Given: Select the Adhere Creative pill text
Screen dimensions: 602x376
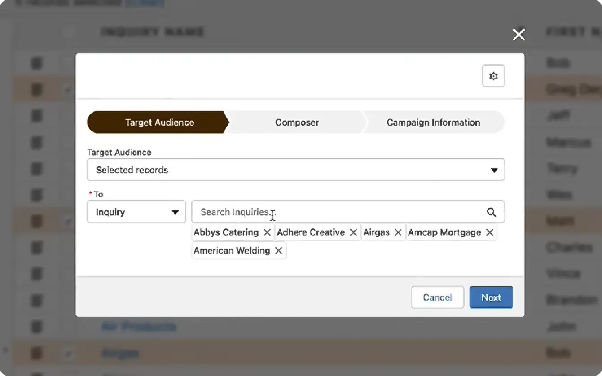Looking at the screenshot, I should pyautogui.click(x=311, y=232).
